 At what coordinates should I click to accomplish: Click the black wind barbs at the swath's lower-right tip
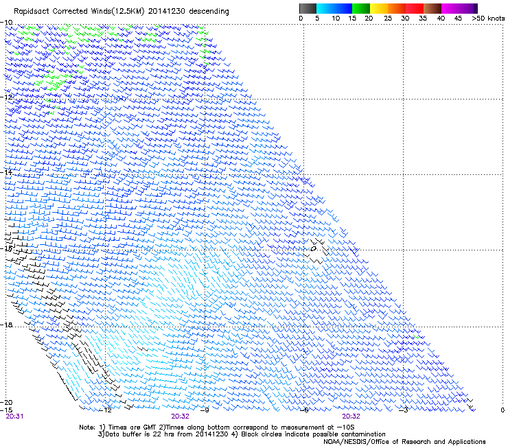click(470, 403)
